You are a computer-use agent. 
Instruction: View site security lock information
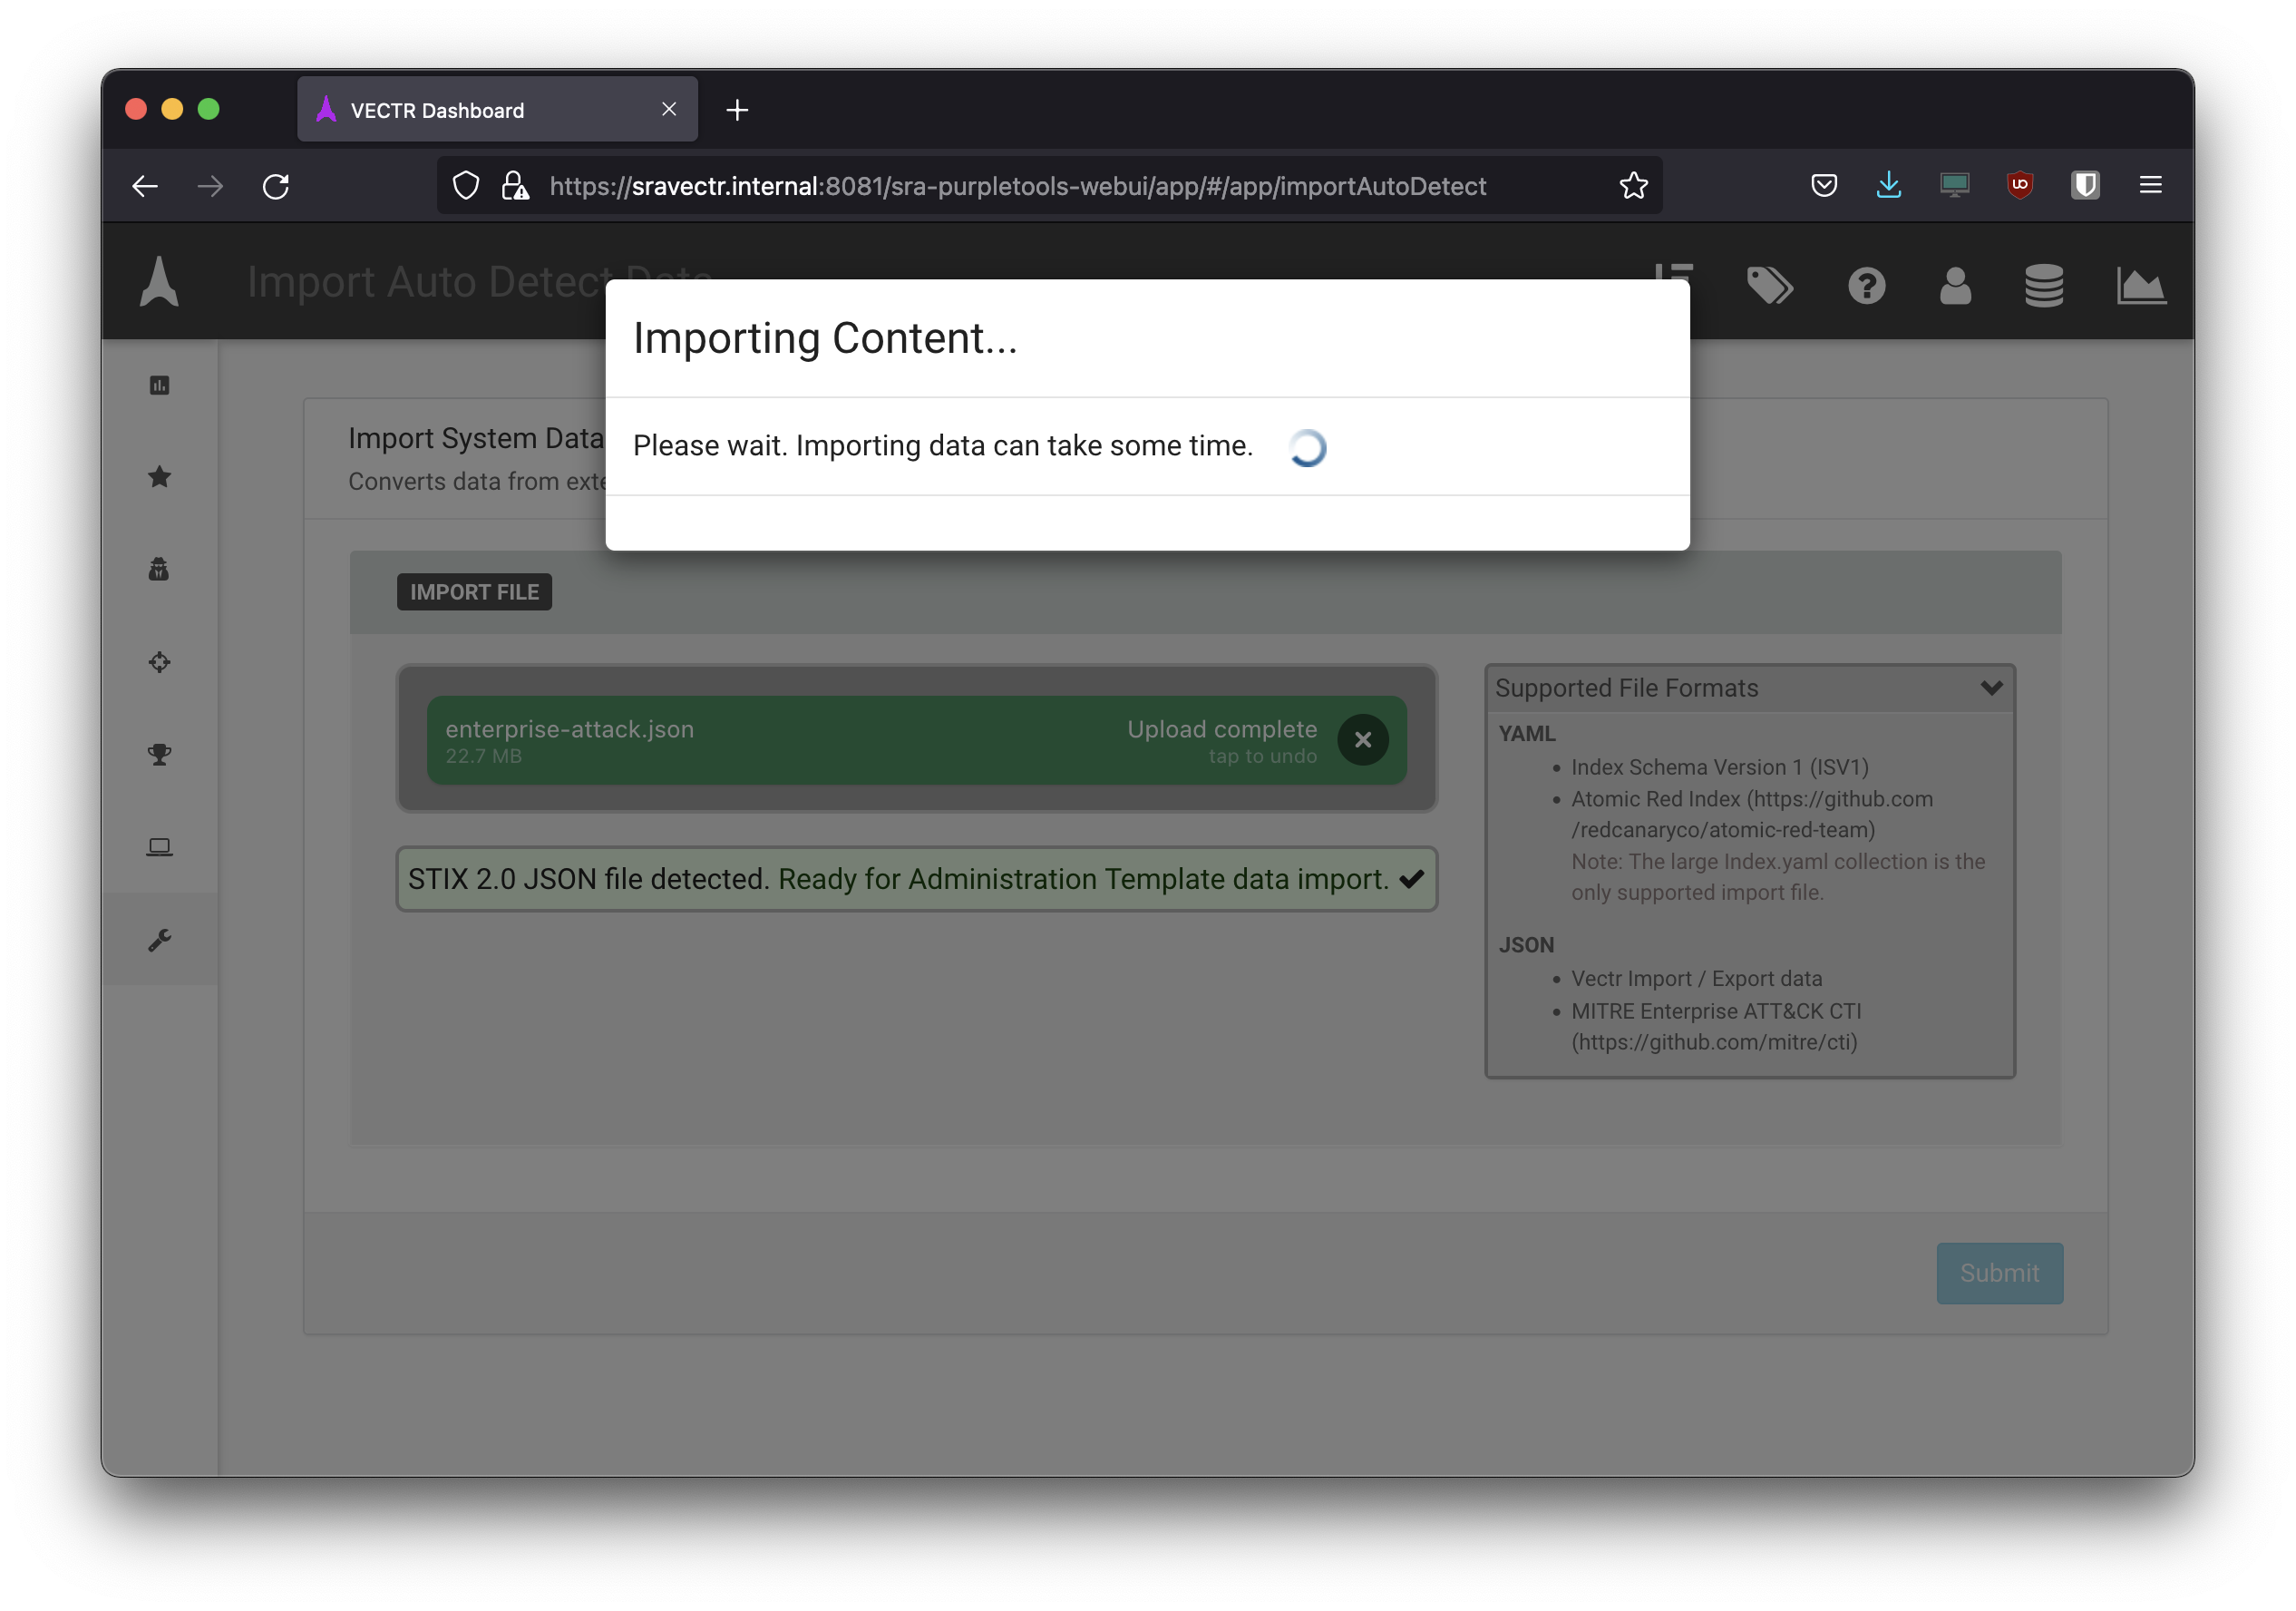pyautogui.click(x=515, y=185)
